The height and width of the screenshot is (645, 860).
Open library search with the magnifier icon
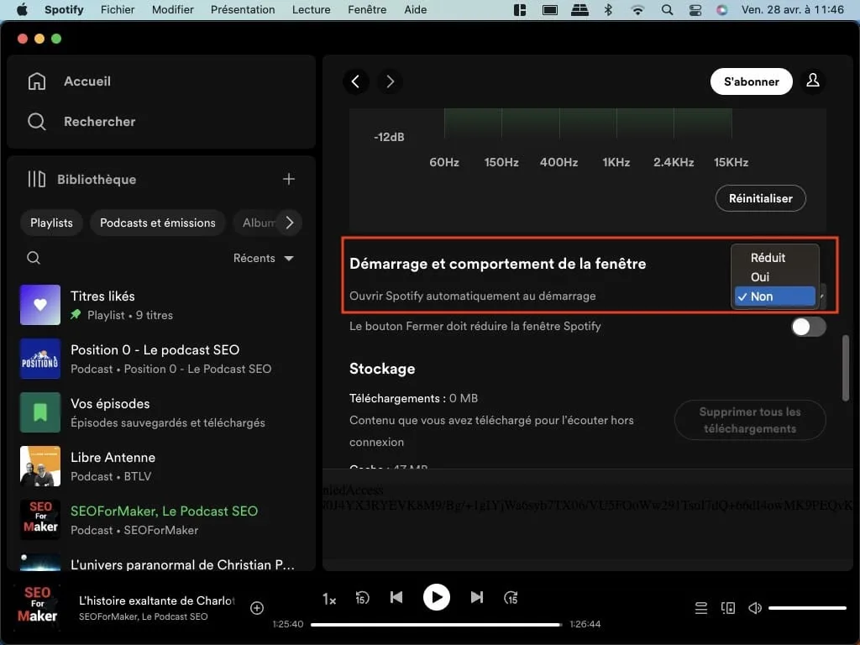(34, 258)
